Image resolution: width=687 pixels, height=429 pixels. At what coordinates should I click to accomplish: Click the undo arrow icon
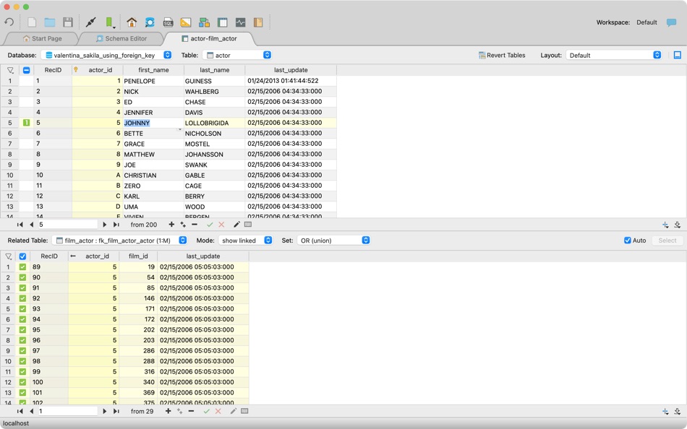click(8, 22)
